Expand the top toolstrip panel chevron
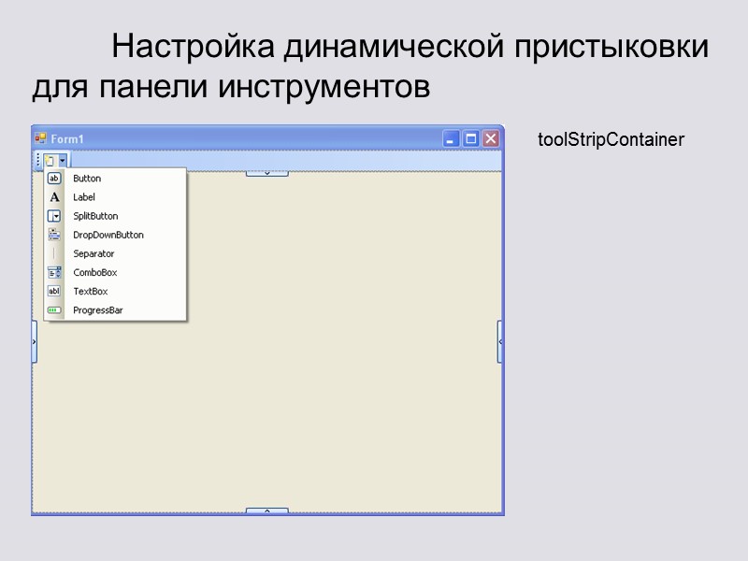Image resolution: width=748 pixels, height=561 pixels. point(267,173)
